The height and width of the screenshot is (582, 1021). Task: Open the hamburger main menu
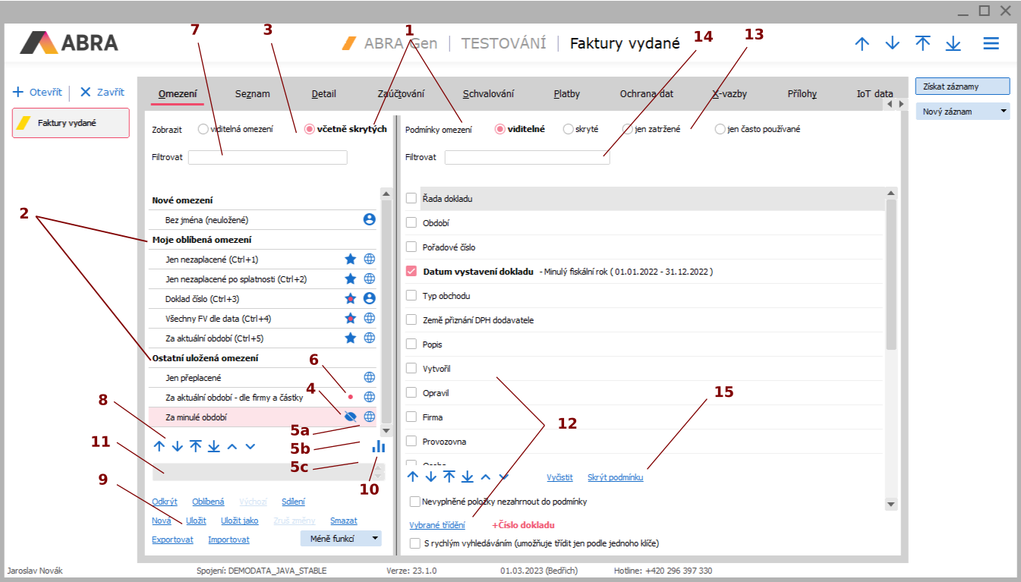click(x=991, y=43)
